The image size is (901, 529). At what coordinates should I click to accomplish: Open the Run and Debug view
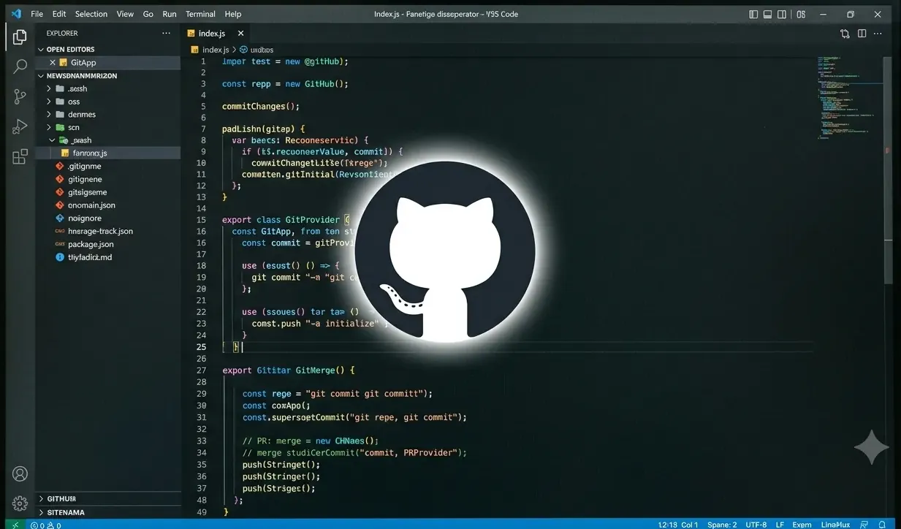(20, 127)
